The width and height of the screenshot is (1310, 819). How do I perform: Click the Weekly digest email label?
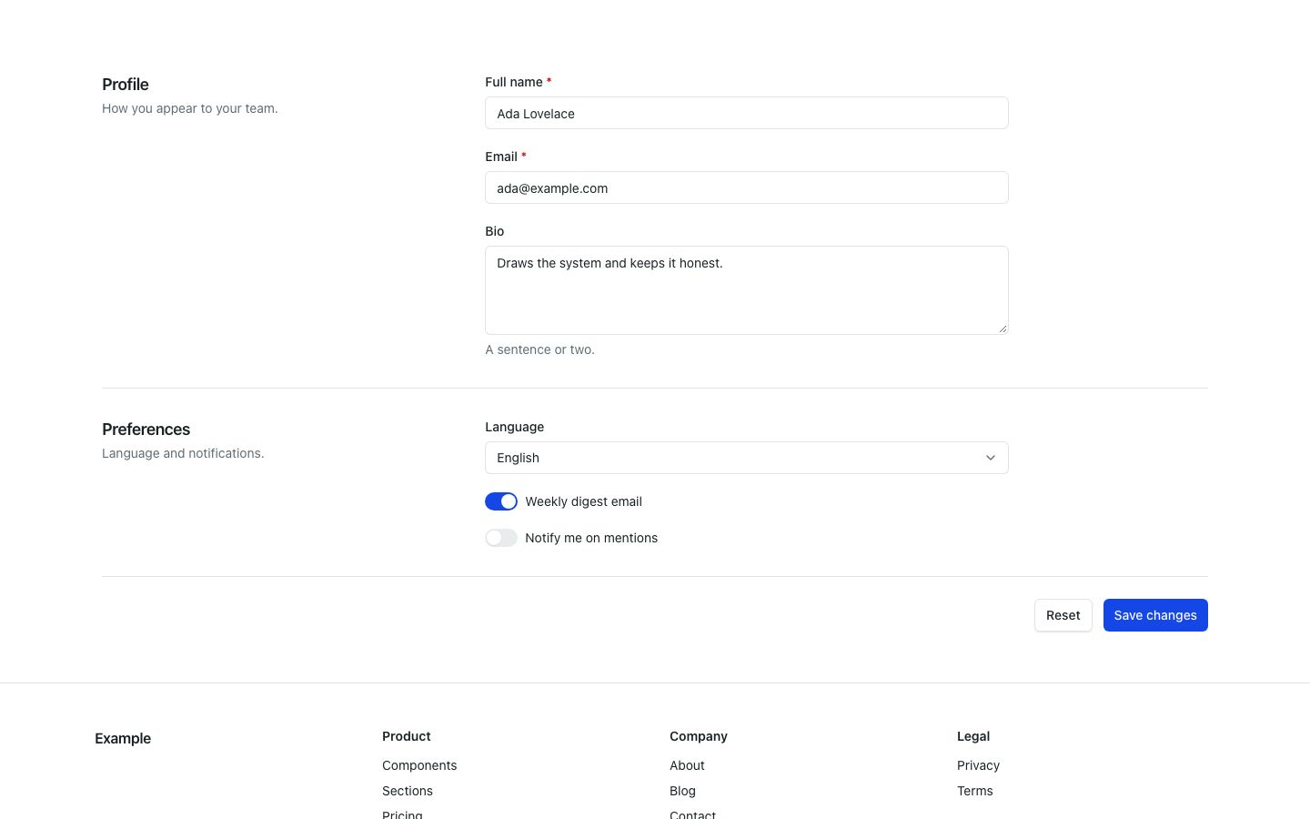coord(583,501)
